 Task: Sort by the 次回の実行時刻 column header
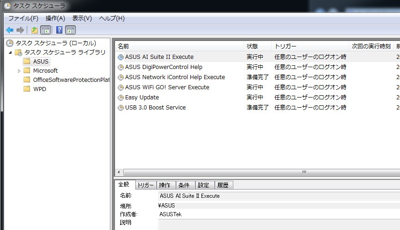pos(371,46)
